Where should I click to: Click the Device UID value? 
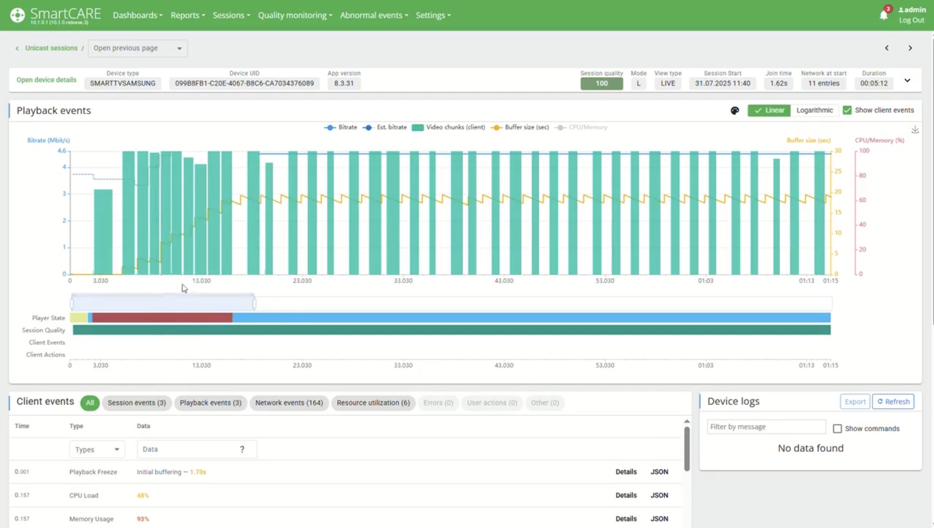coord(244,83)
